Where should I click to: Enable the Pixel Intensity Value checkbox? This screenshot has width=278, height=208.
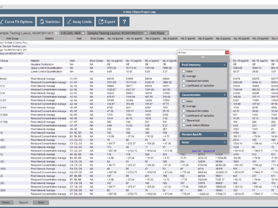[184, 71]
